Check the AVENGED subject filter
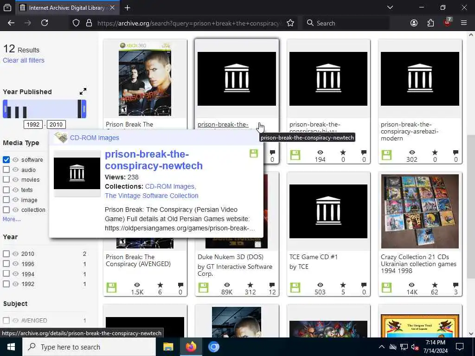Image resolution: width=475 pixels, height=356 pixels. click(x=6, y=320)
